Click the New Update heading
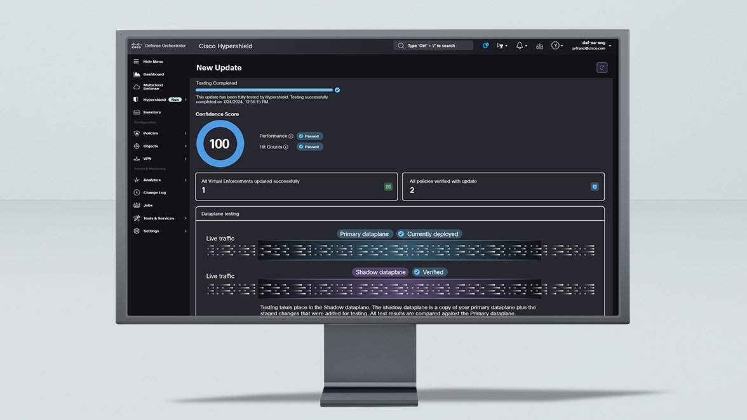This screenshot has width=747, height=420. (x=219, y=67)
